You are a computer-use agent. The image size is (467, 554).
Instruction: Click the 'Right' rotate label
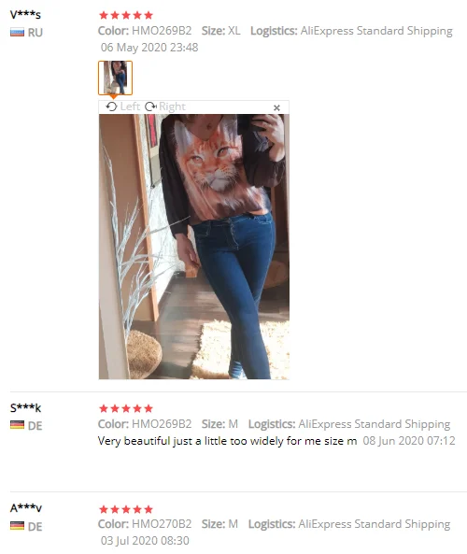coord(172,107)
